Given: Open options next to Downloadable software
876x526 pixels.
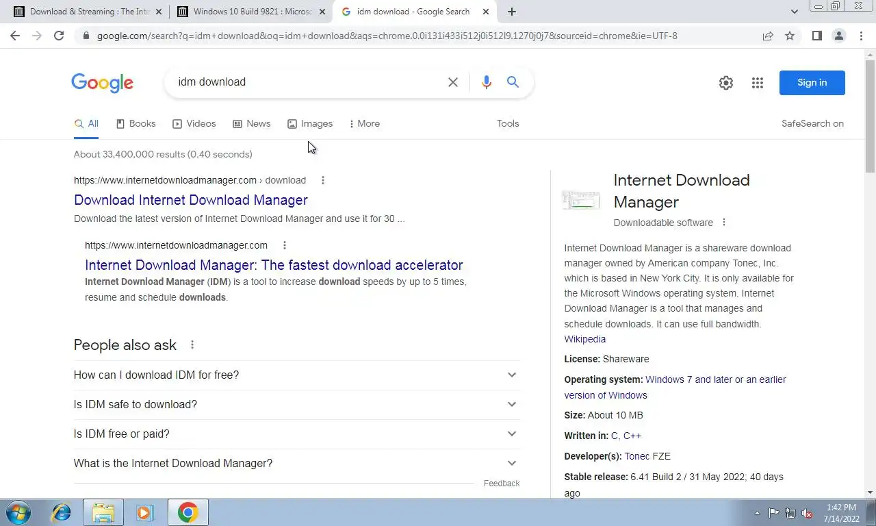Looking at the screenshot, I should coord(724,223).
